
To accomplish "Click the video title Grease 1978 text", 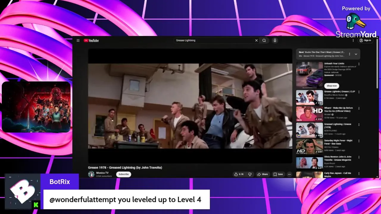I will coord(125,168).
